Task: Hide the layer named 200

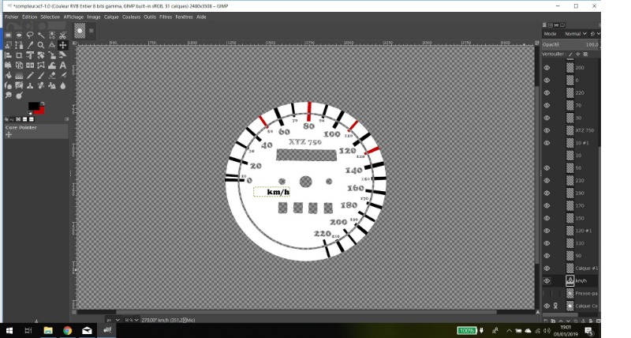Action: tap(547, 68)
